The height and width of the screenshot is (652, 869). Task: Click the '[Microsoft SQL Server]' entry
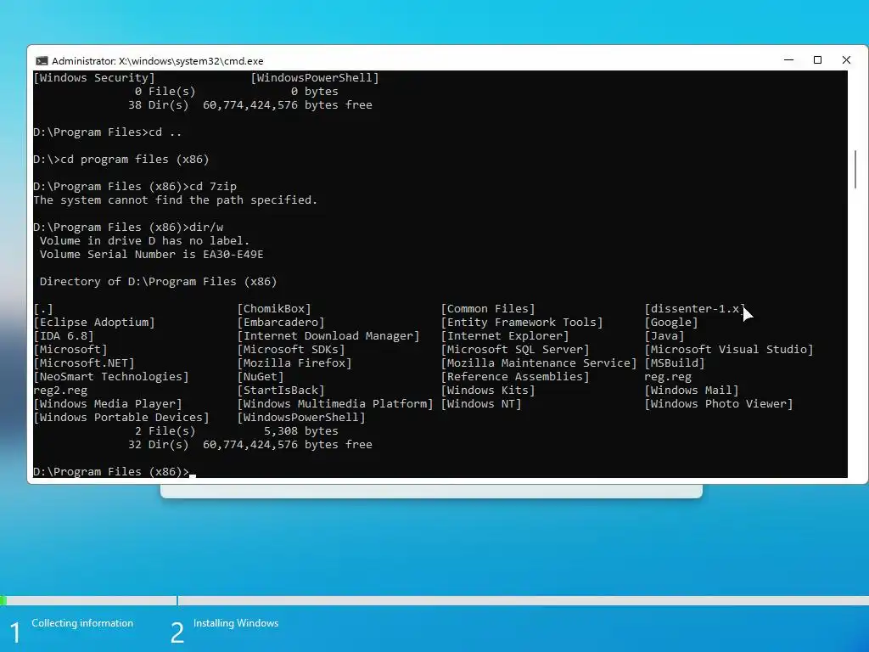coord(515,349)
